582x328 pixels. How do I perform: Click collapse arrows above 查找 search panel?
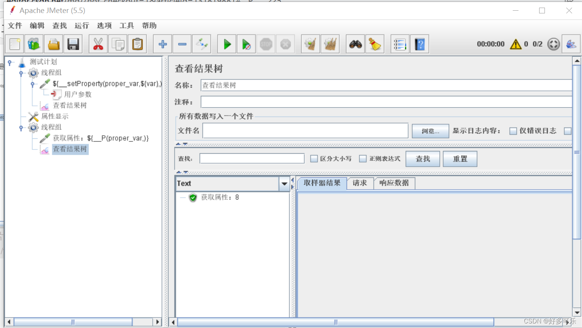182,144
